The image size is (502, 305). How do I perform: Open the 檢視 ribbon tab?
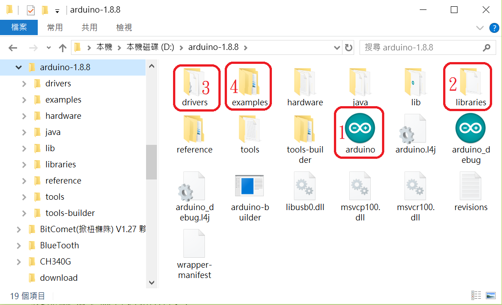124,27
